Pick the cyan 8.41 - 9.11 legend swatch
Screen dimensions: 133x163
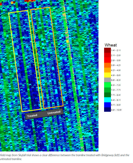click(107, 100)
